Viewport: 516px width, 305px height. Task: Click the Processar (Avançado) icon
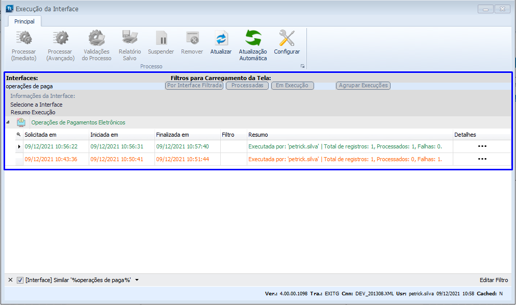click(60, 38)
